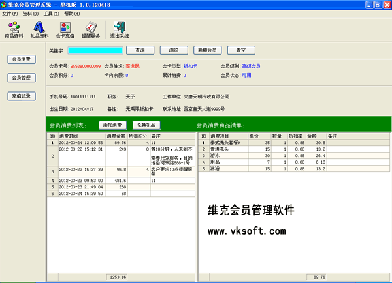The image size is (392, 283).
Task: Open the 礼品资料 toolbar icon
Action: 39,29
